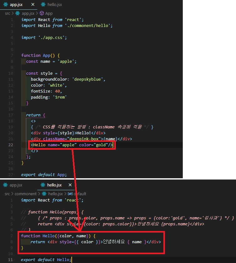Click padding '1rem' property line

[x=49, y=97]
